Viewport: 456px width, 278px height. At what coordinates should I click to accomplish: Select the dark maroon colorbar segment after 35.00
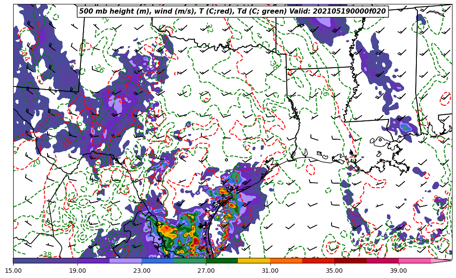click(350, 260)
